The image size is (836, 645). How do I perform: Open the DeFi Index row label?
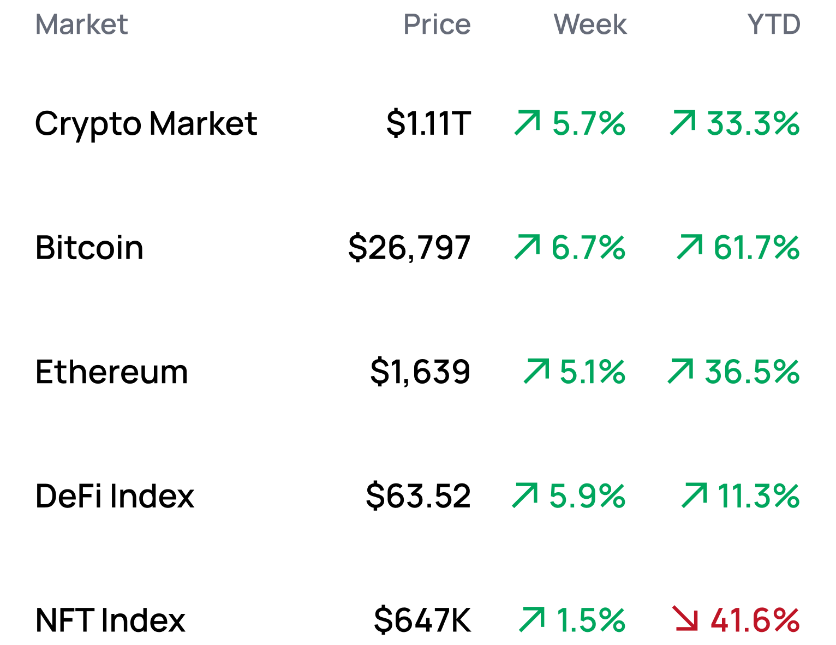[115, 496]
